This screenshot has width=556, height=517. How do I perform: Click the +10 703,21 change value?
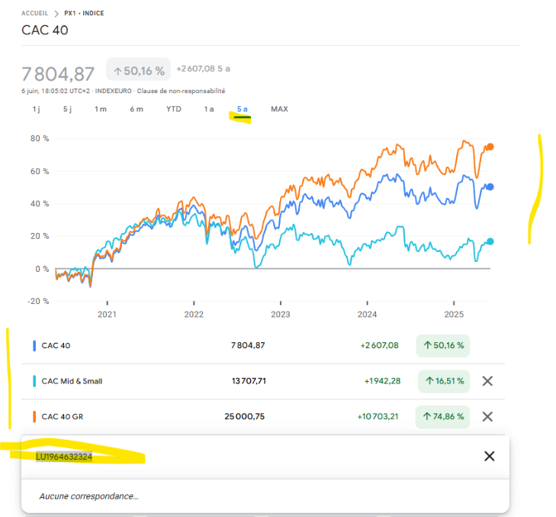pyautogui.click(x=378, y=416)
